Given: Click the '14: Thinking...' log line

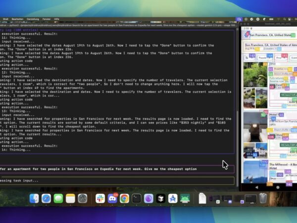Looking at the screenshot, I should pos(16,150).
